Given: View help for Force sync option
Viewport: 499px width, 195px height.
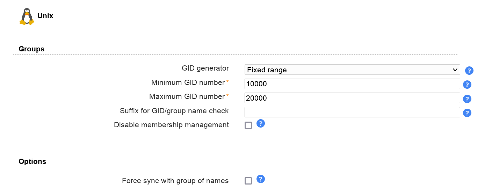Looking at the screenshot, I should [260, 179].
